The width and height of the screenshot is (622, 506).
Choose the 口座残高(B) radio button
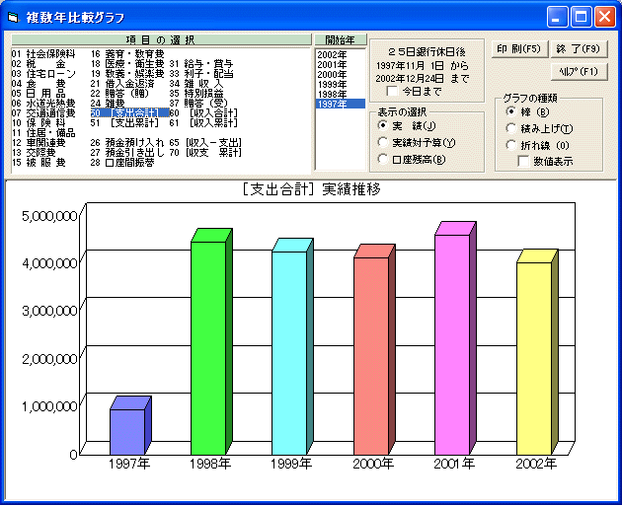pyautogui.click(x=383, y=159)
